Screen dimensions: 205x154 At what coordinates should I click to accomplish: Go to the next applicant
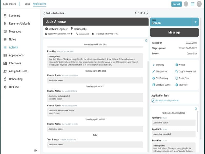click(147, 13)
